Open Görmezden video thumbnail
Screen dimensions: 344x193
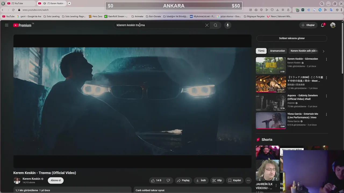271,65
